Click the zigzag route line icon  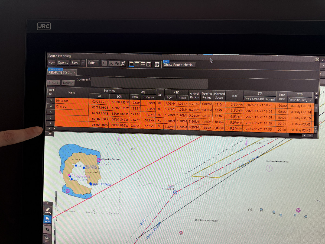117,64
